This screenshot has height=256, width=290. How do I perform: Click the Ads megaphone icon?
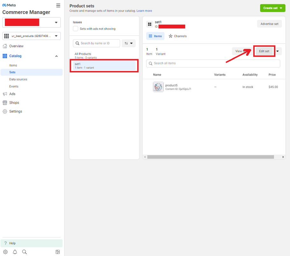tap(5, 94)
